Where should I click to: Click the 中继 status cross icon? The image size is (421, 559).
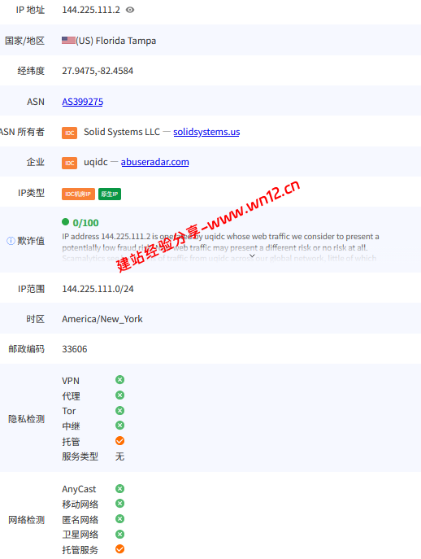tap(120, 426)
